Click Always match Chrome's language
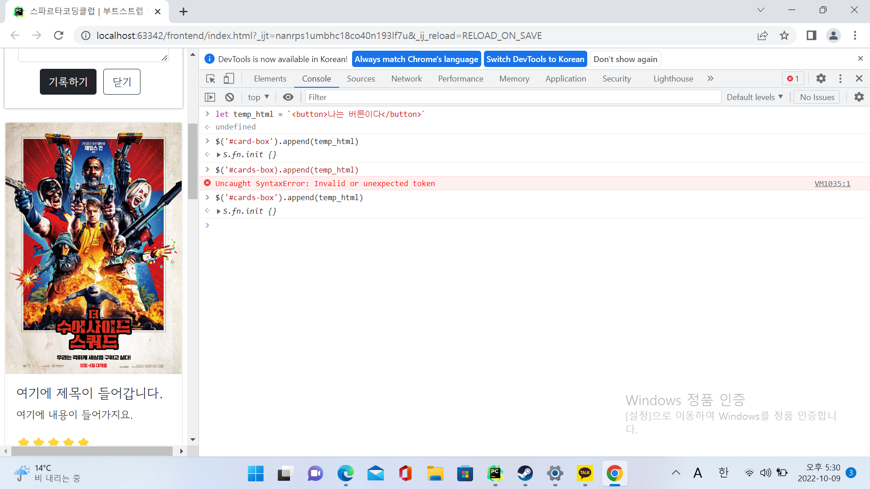Viewport: 870px width, 489px height. [416, 59]
